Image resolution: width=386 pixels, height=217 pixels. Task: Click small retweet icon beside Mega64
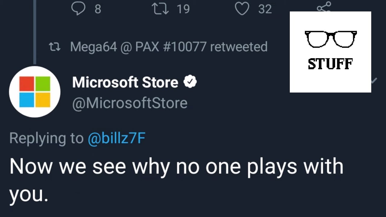tap(55, 47)
